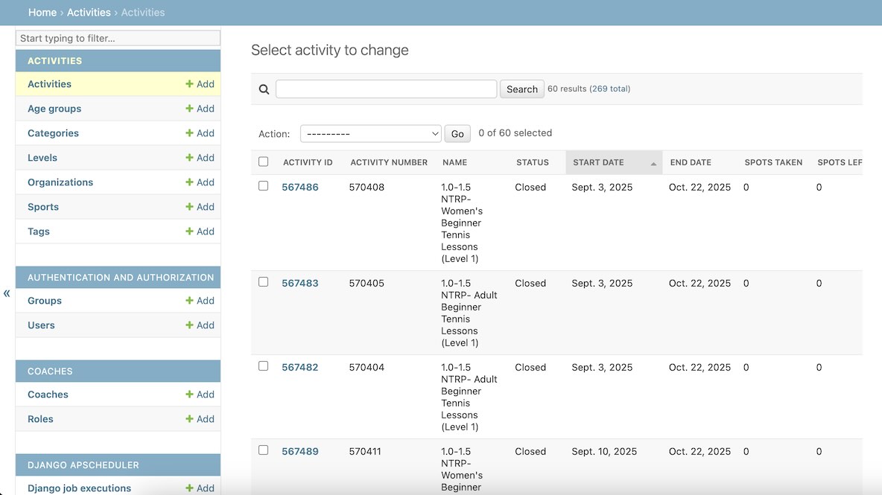Check the row checkbox for activity 567486
Screen dimensions: 882x495
point(263,186)
